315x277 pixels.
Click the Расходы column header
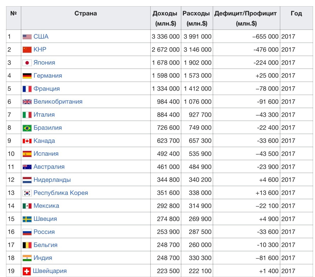(x=196, y=18)
